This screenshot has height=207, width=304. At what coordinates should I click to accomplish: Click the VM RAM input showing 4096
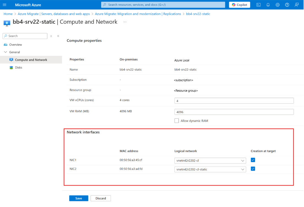pyautogui.click(x=234, y=112)
